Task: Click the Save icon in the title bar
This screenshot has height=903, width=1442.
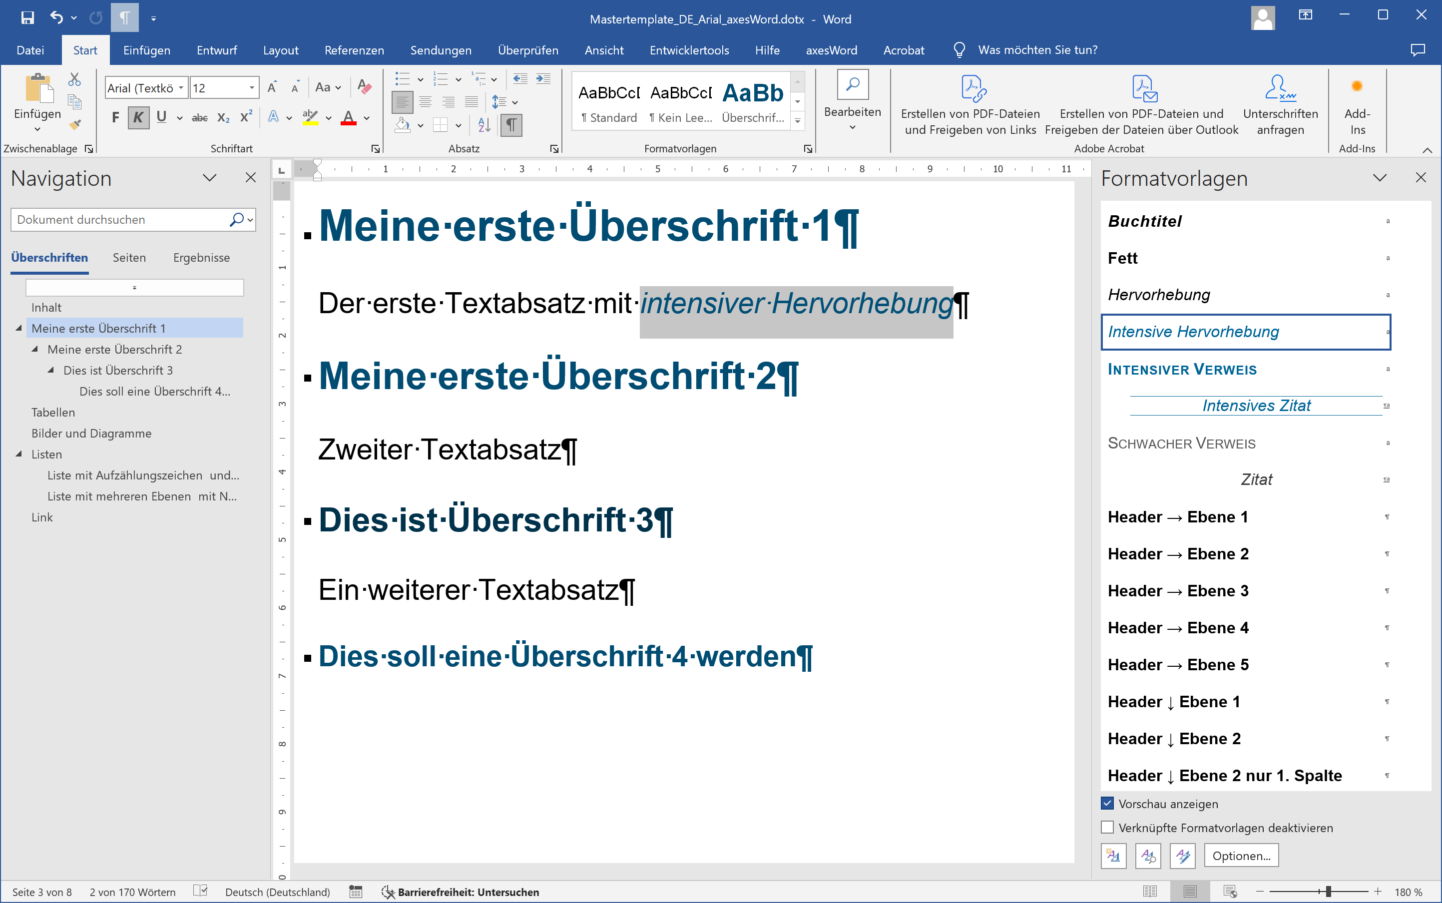Action: click(x=27, y=18)
